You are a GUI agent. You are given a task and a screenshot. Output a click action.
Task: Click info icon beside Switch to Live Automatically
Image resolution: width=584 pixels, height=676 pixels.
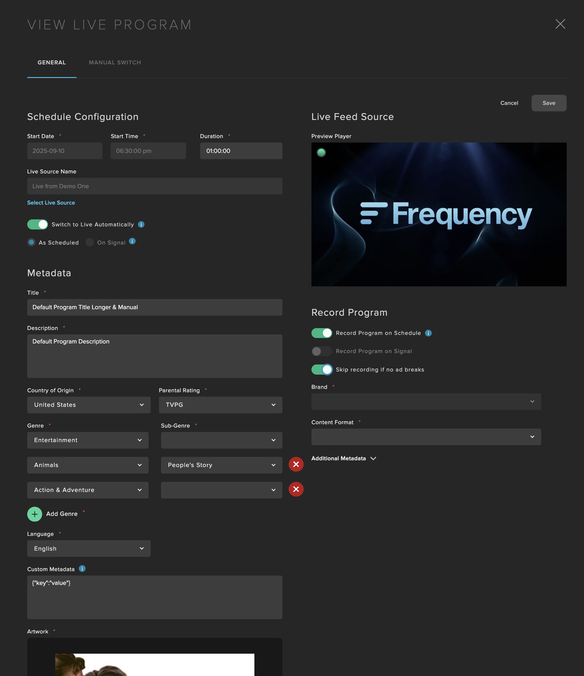(141, 225)
